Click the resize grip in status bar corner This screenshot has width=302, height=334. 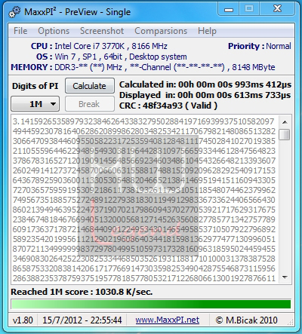click(x=291, y=322)
